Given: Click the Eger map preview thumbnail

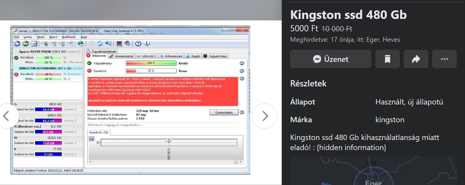Looking at the screenshot, I should click(373, 170).
